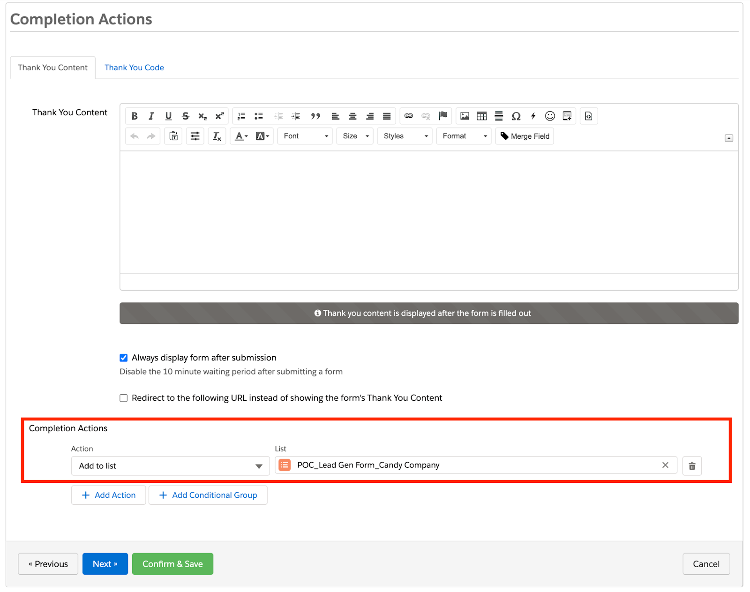750x592 pixels.
Task: Open the Font dropdown
Action: click(305, 136)
